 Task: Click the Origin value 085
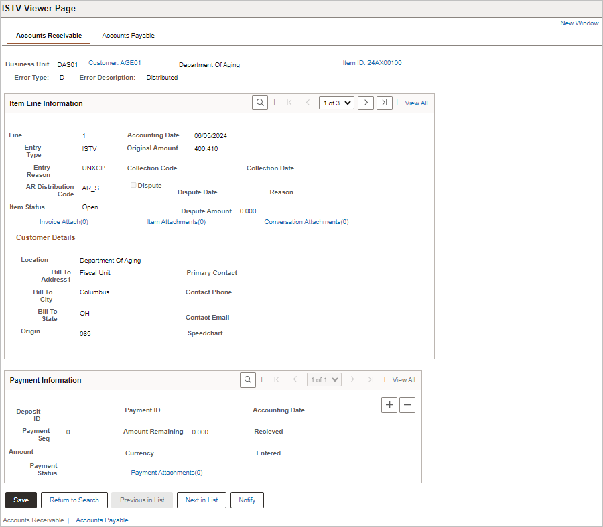(85, 334)
